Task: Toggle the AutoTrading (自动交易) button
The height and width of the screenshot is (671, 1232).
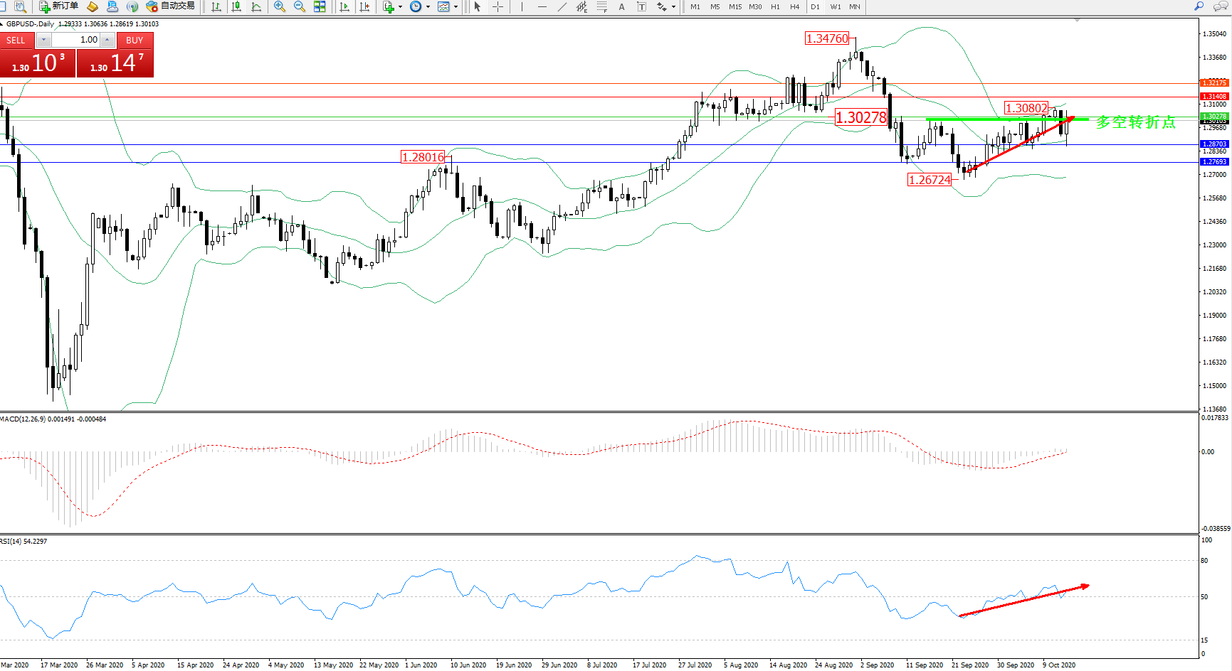Action: tap(170, 6)
